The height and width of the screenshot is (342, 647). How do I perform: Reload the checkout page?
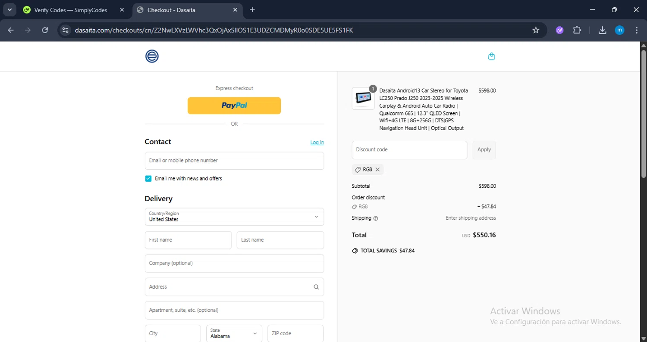pos(45,30)
